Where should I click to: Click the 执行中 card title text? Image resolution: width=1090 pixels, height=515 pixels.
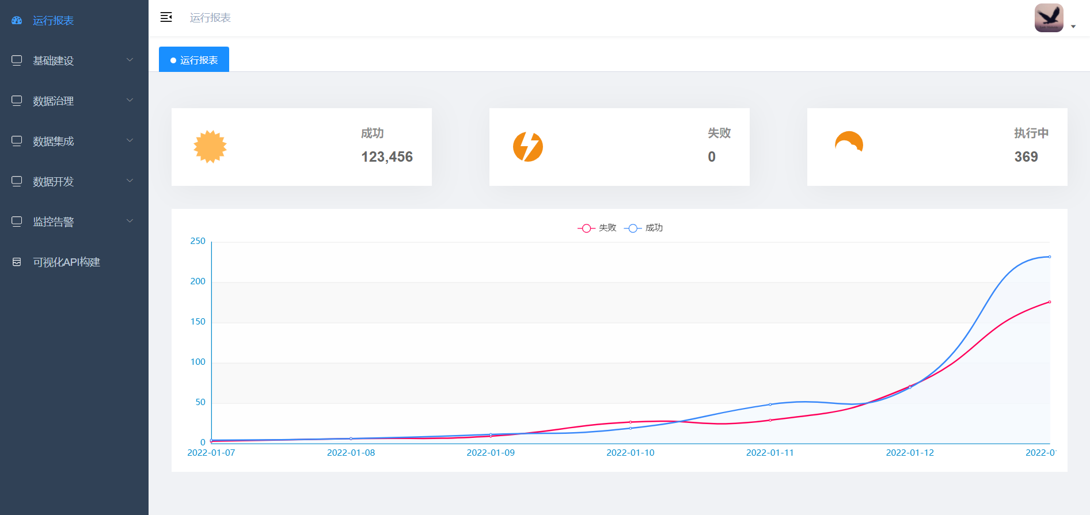(x=1031, y=133)
